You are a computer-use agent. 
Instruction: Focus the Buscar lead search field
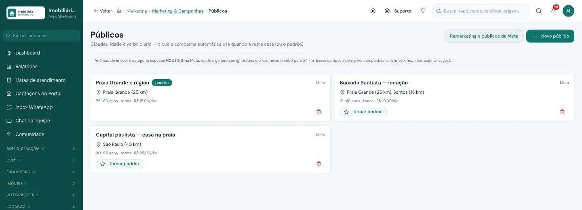pos(481,11)
